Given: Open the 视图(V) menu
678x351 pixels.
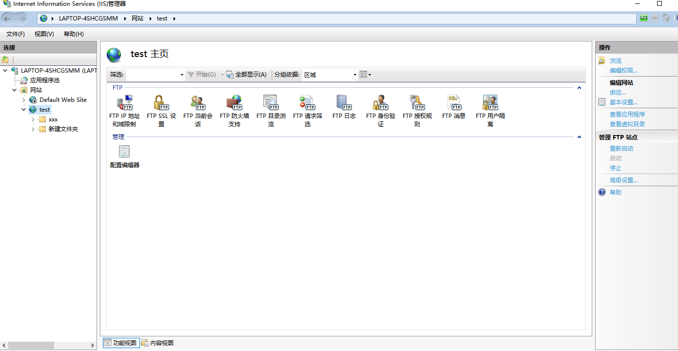Looking at the screenshot, I should tap(44, 34).
